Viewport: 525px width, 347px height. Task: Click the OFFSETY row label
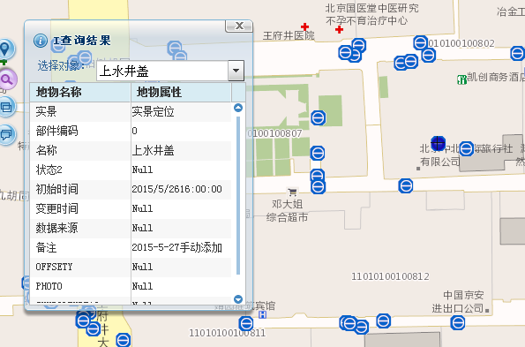[54, 267]
